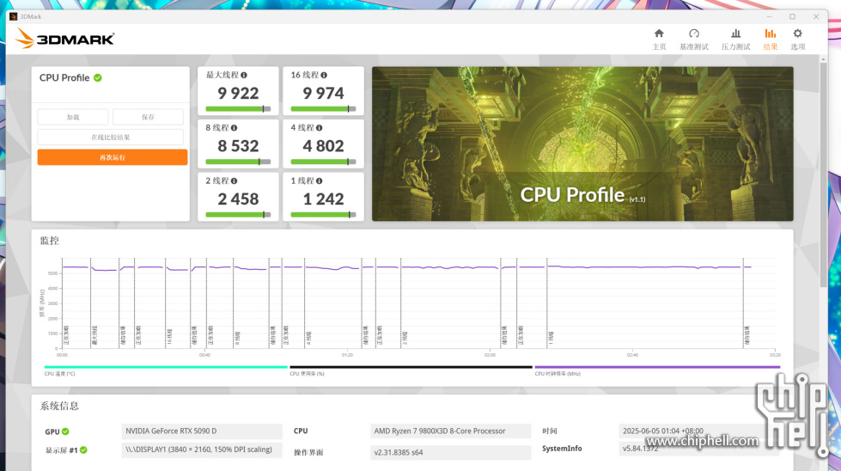Open the Results (结果) bar chart icon
841x471 pixels.
(771, 34)
